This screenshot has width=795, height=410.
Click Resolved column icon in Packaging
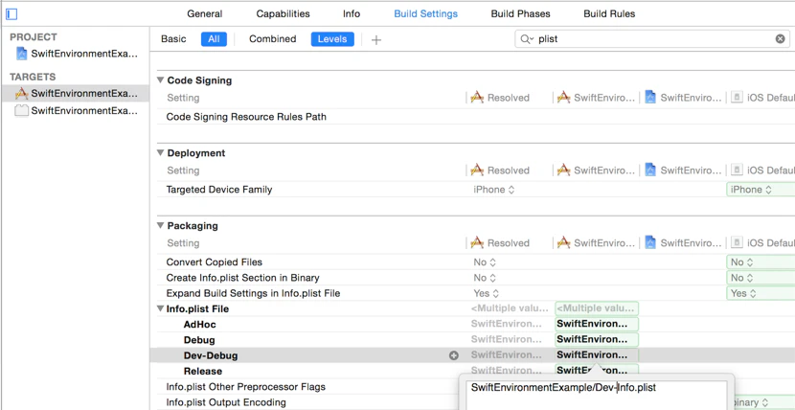click(477, 242)
